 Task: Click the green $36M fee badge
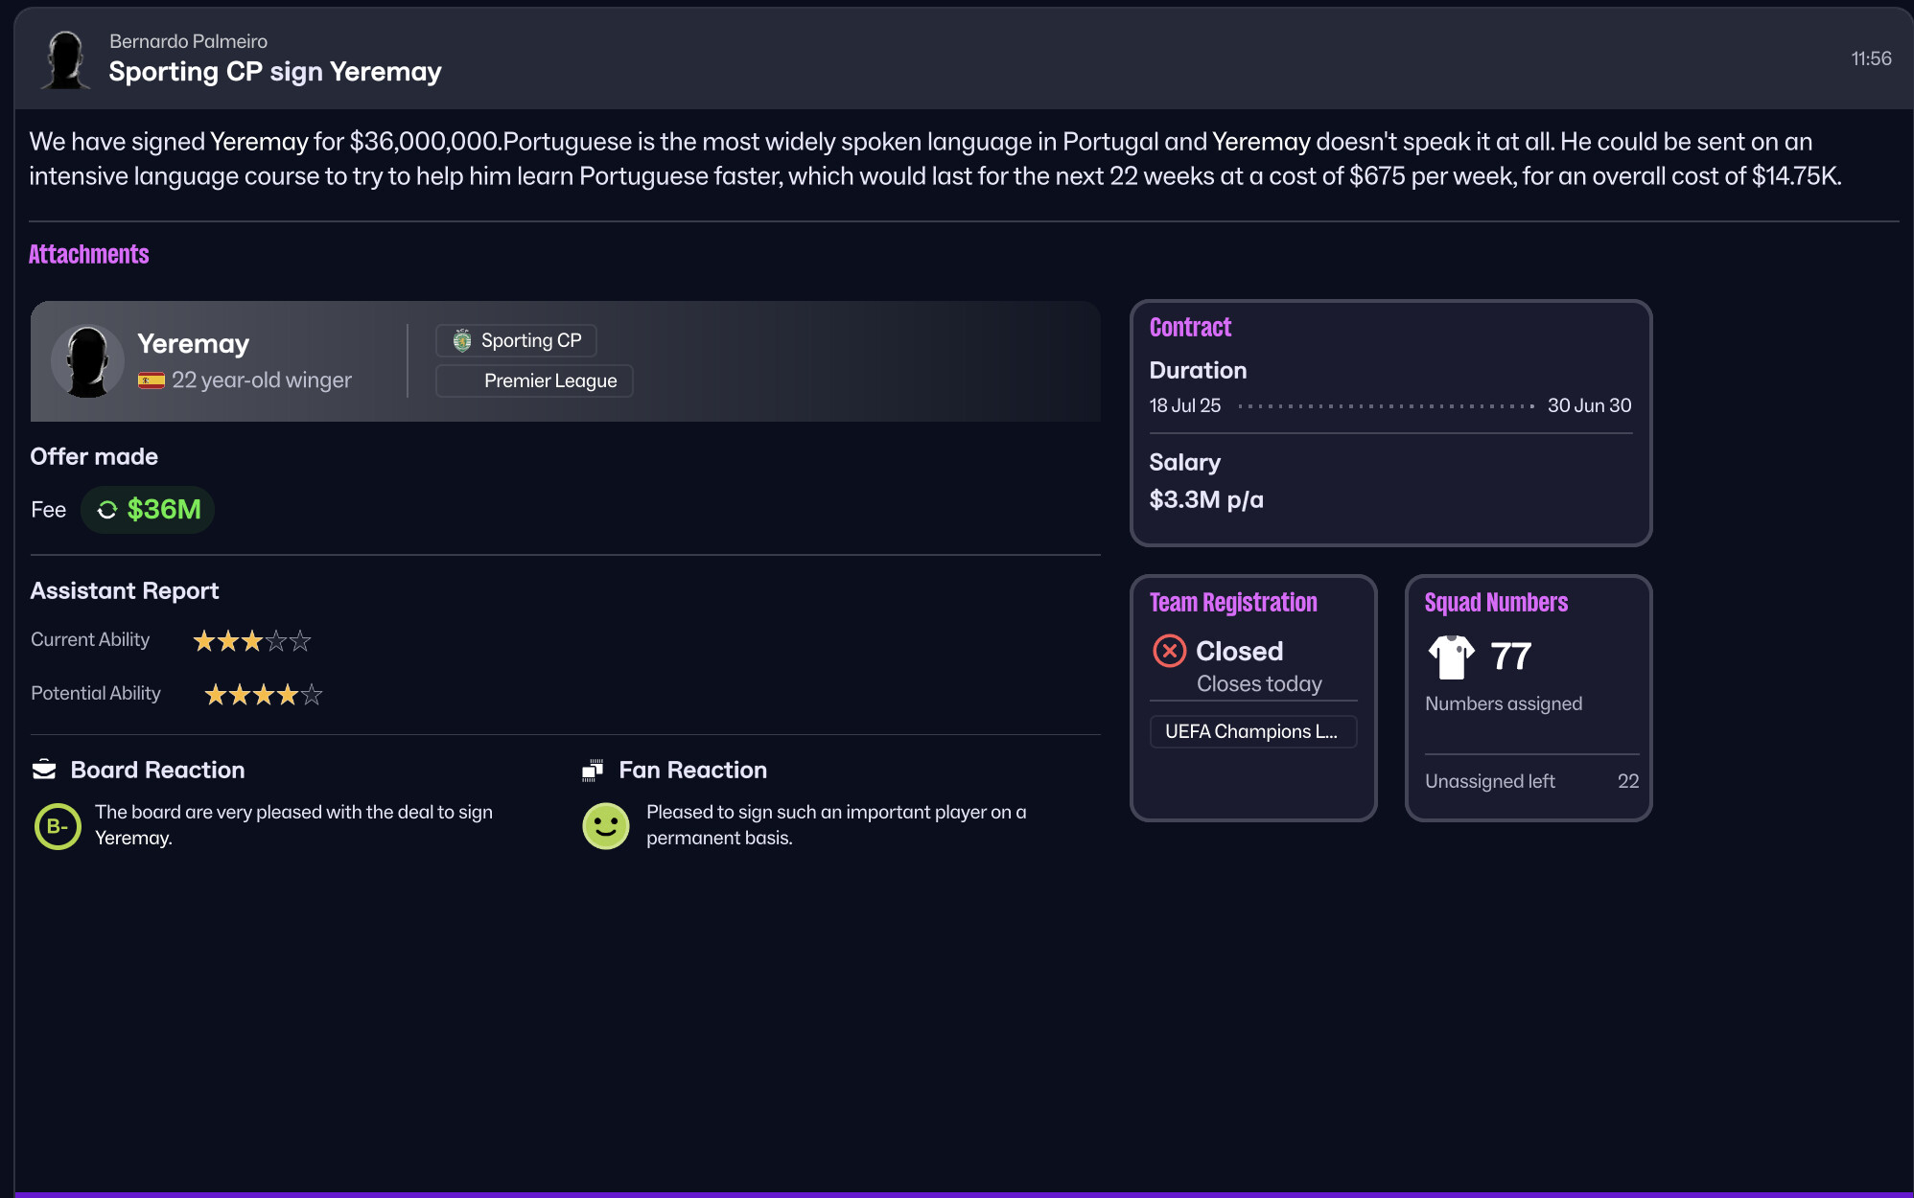(x=149, y=509)
